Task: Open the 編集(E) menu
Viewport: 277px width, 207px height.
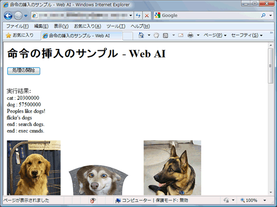Action: point(41,26)
